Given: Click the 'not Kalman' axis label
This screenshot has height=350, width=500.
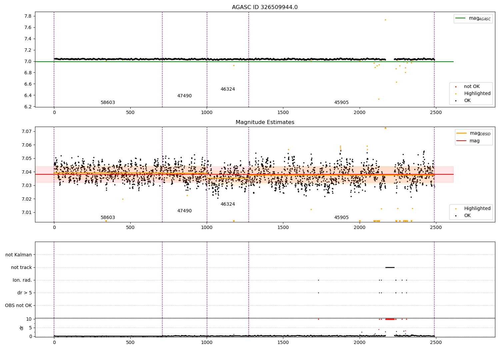Looking at the screenshot, I should 19,255.
